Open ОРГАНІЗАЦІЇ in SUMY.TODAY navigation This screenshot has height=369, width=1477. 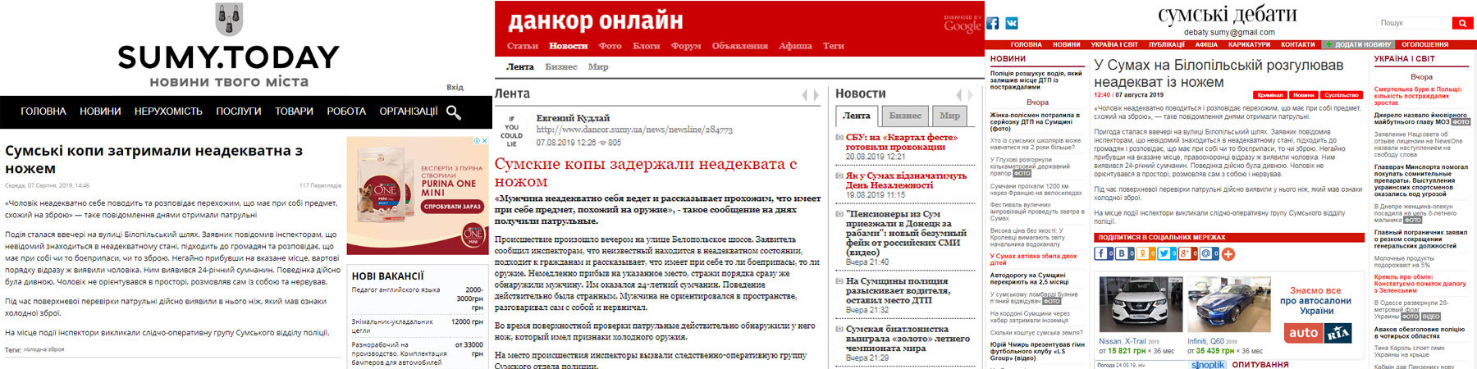(x=409, y=112)
